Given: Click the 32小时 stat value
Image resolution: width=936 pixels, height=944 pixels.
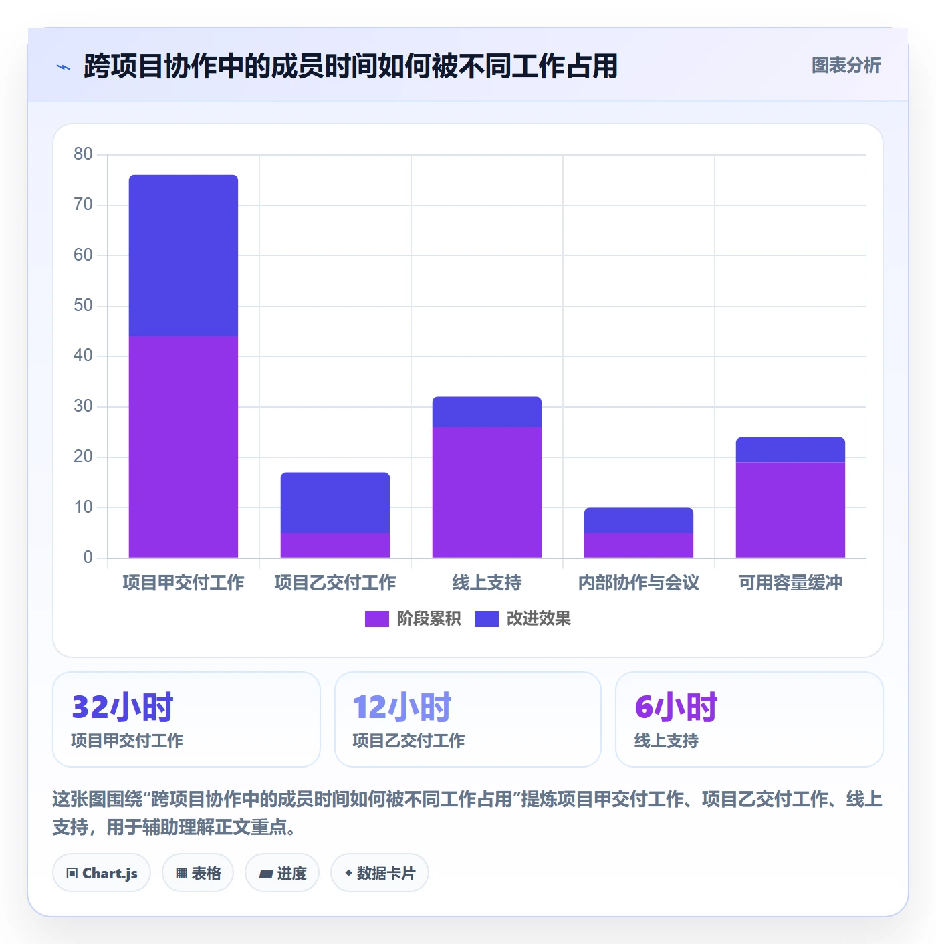Looking at the screenshot, I should tap(122, 707).
